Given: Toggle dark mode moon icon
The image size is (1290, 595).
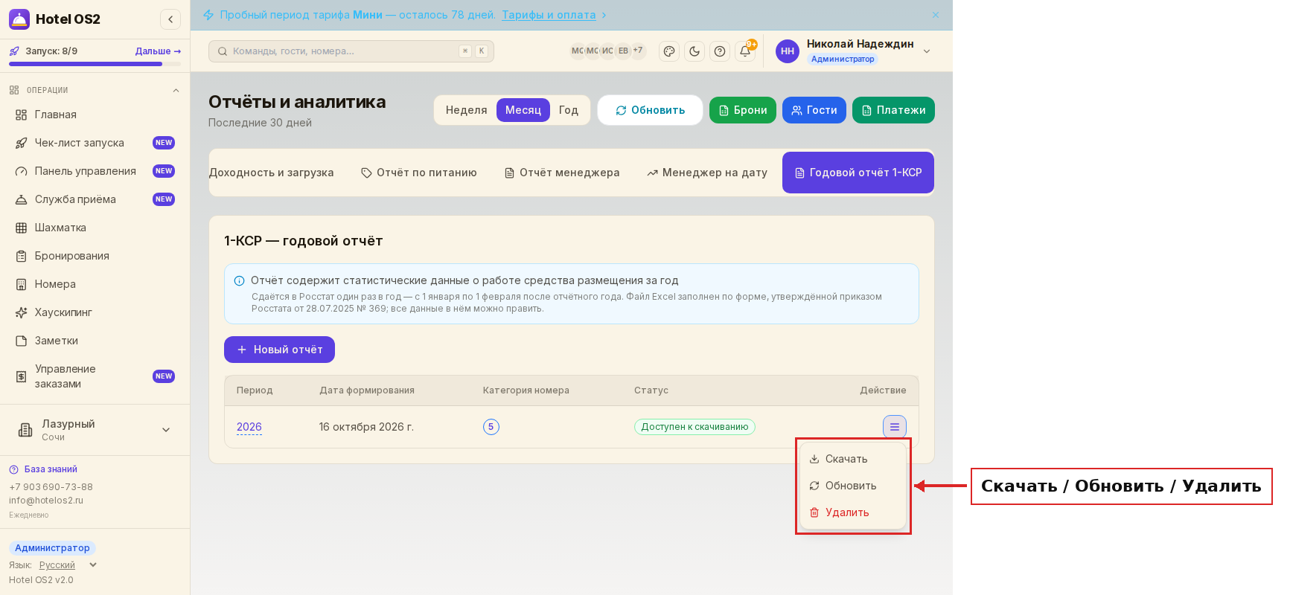Looking at the screenshot, I should point(695,51).
